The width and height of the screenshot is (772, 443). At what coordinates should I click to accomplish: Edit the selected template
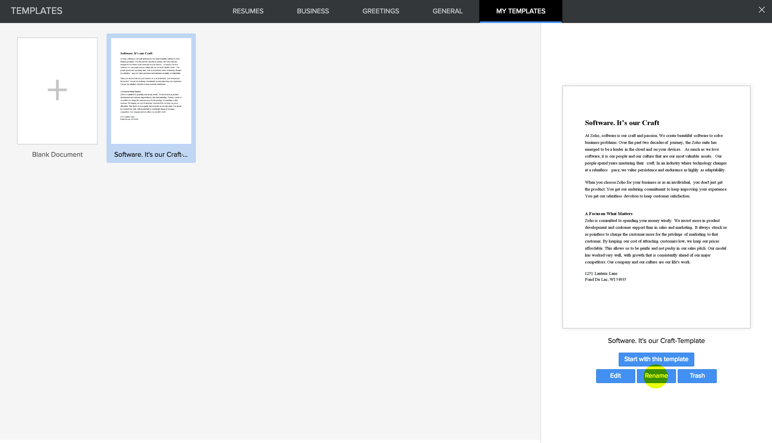click(615, 376)
